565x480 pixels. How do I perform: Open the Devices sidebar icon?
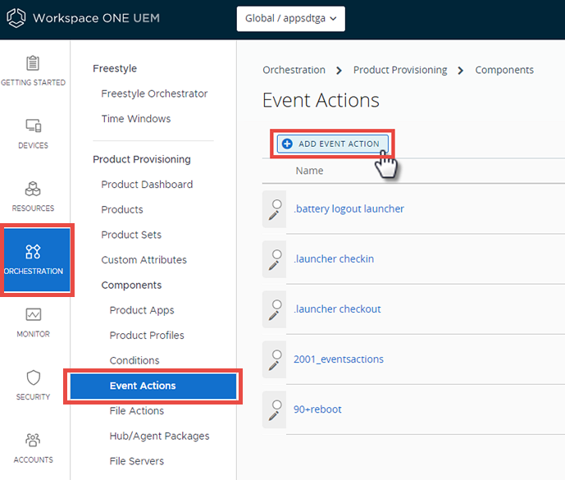[x=33, y=126]
